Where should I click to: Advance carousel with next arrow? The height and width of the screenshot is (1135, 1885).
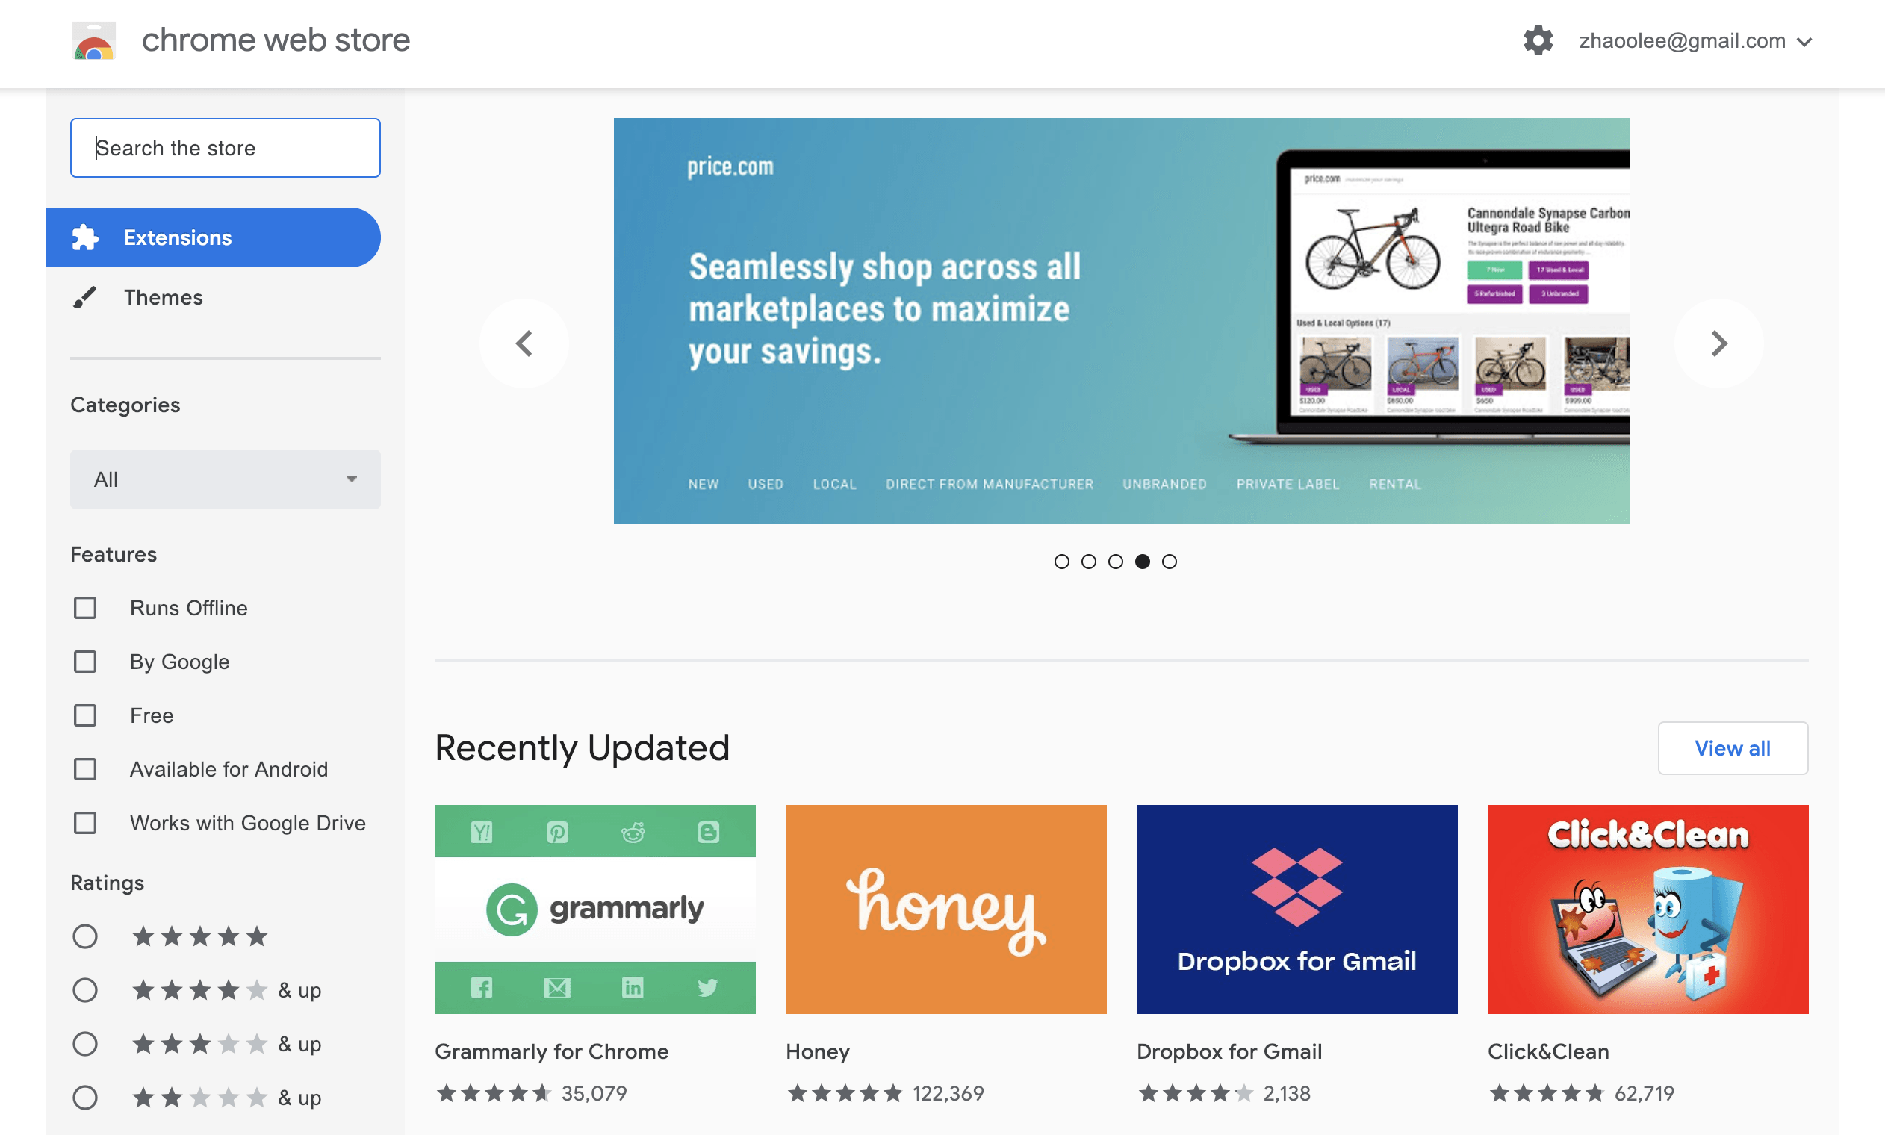click(x=1718, y=343)
